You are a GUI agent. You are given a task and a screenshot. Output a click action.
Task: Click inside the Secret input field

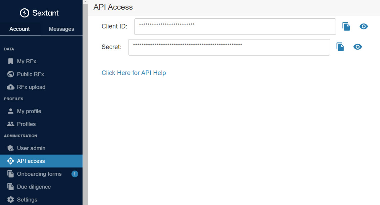point(229,47)
